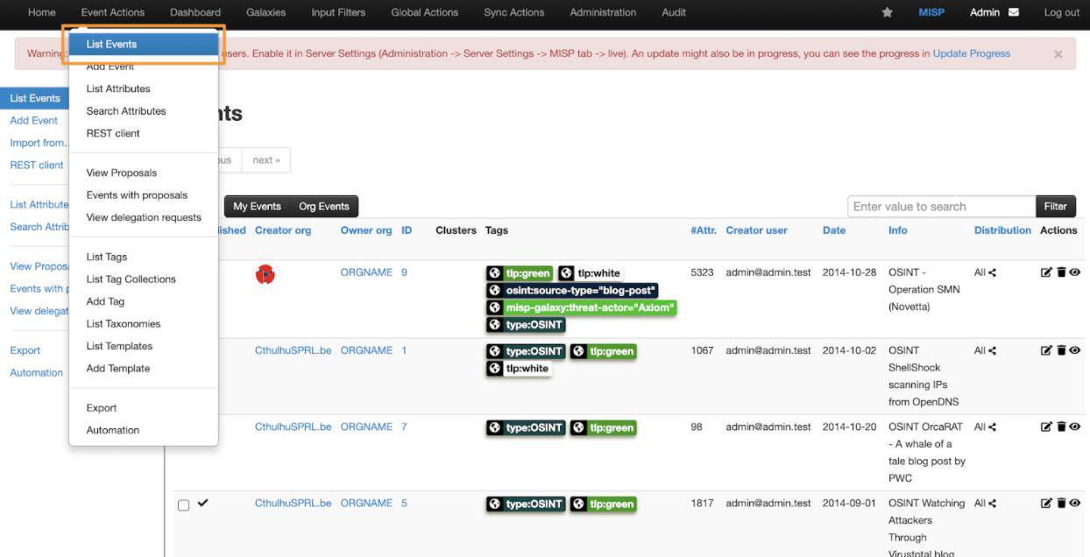Click the trash icon for event 7

click(1060, 427)
